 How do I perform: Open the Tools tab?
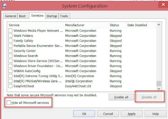point(64,16)
